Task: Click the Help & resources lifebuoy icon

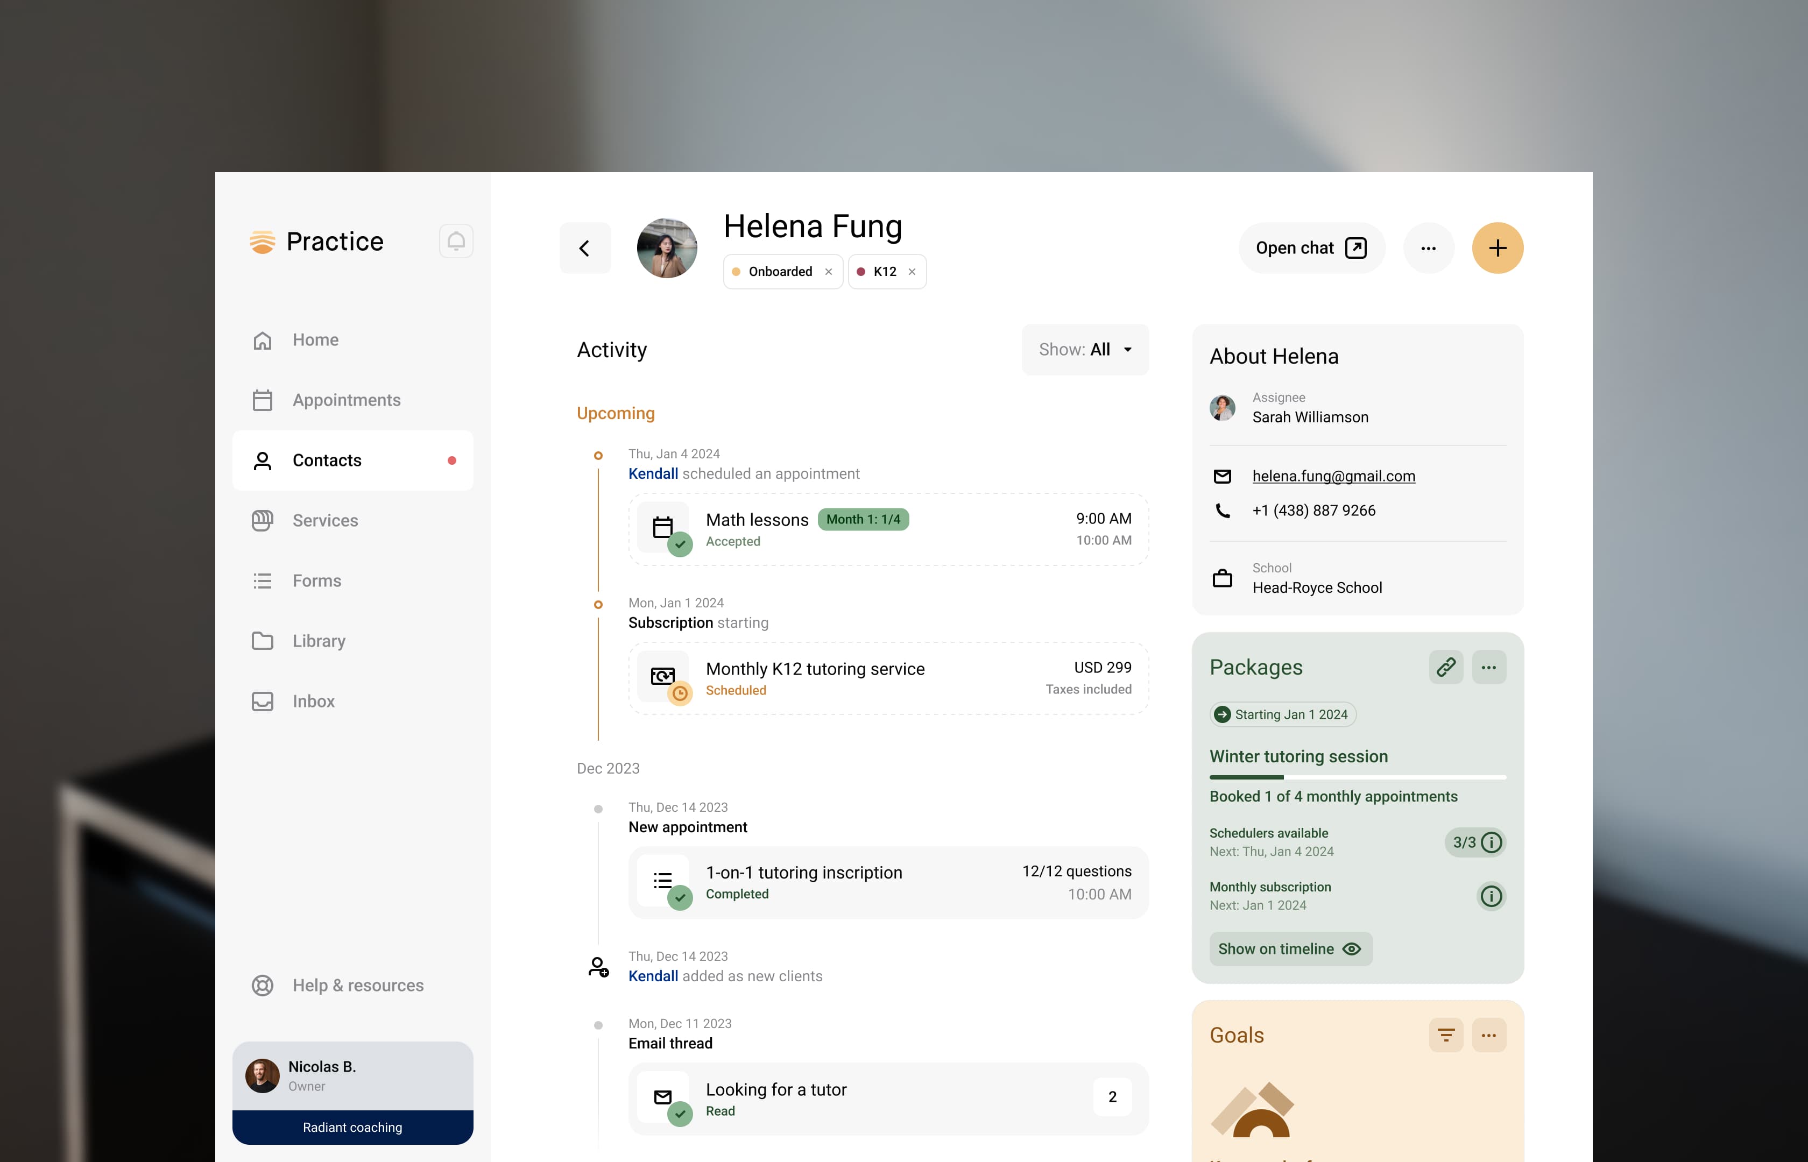Action: tap(262, 986)
